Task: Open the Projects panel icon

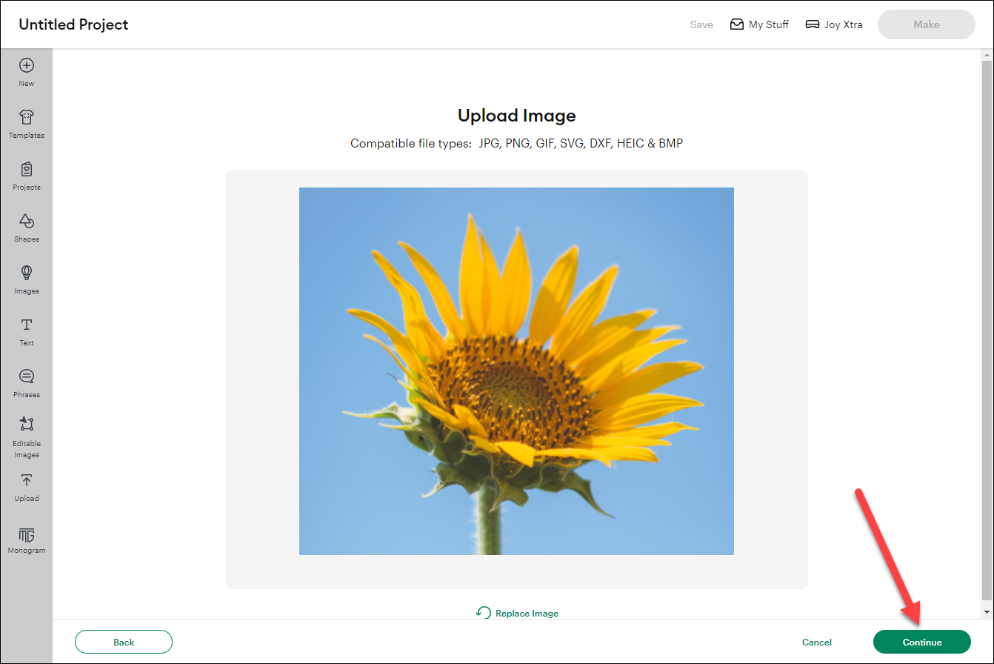Action: (27, 169)
